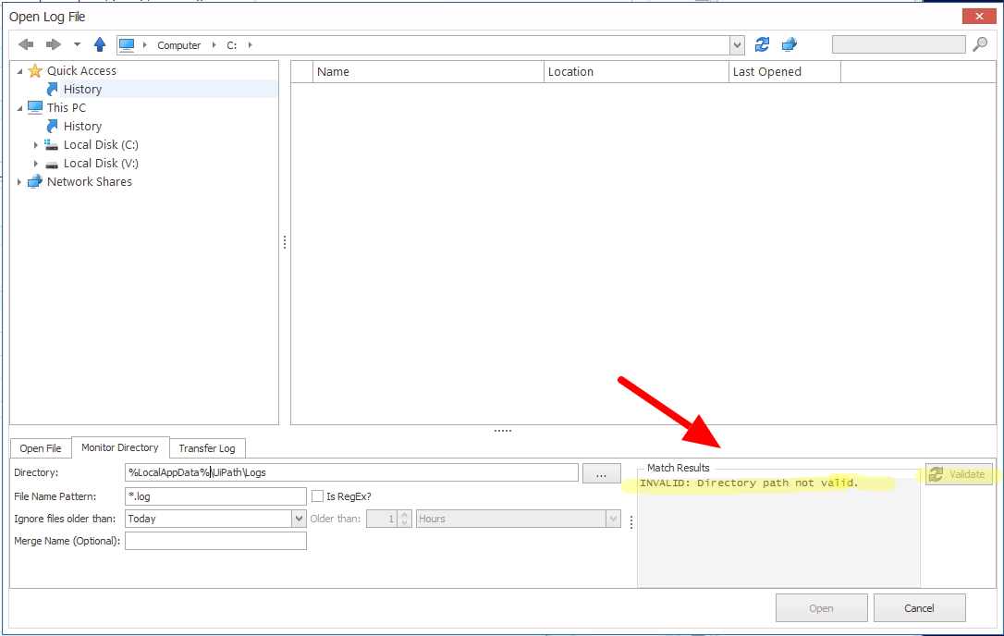Select This PC in the tree

[66, 107]
